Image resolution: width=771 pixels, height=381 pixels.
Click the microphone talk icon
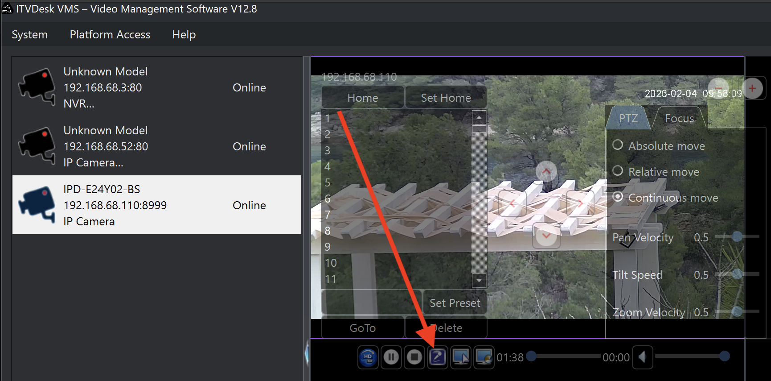pos(438,357)
